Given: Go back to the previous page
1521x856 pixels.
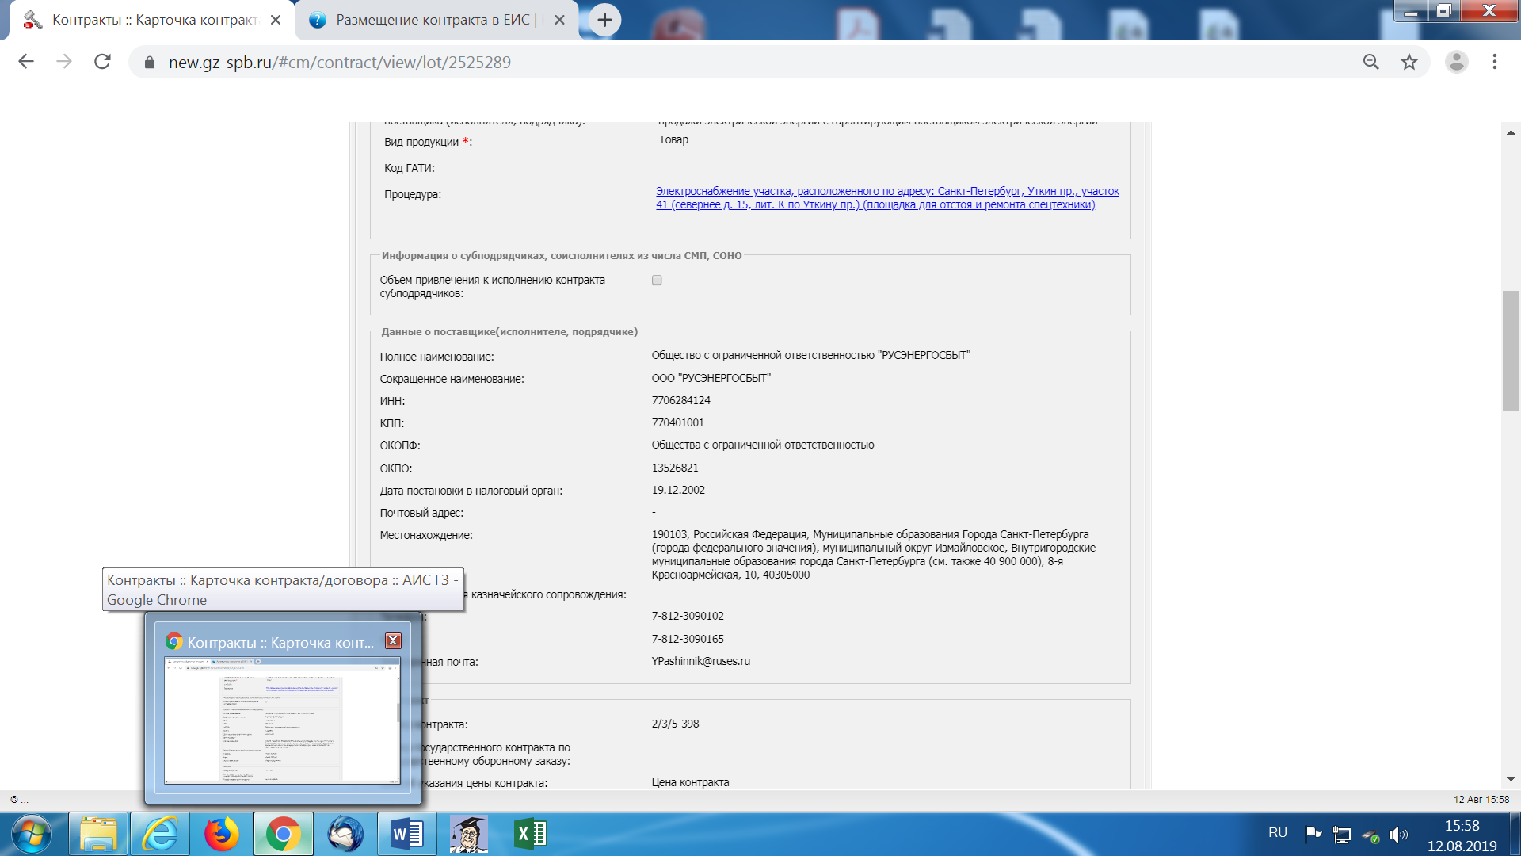Looking at the screenshot, I should 26,62.
